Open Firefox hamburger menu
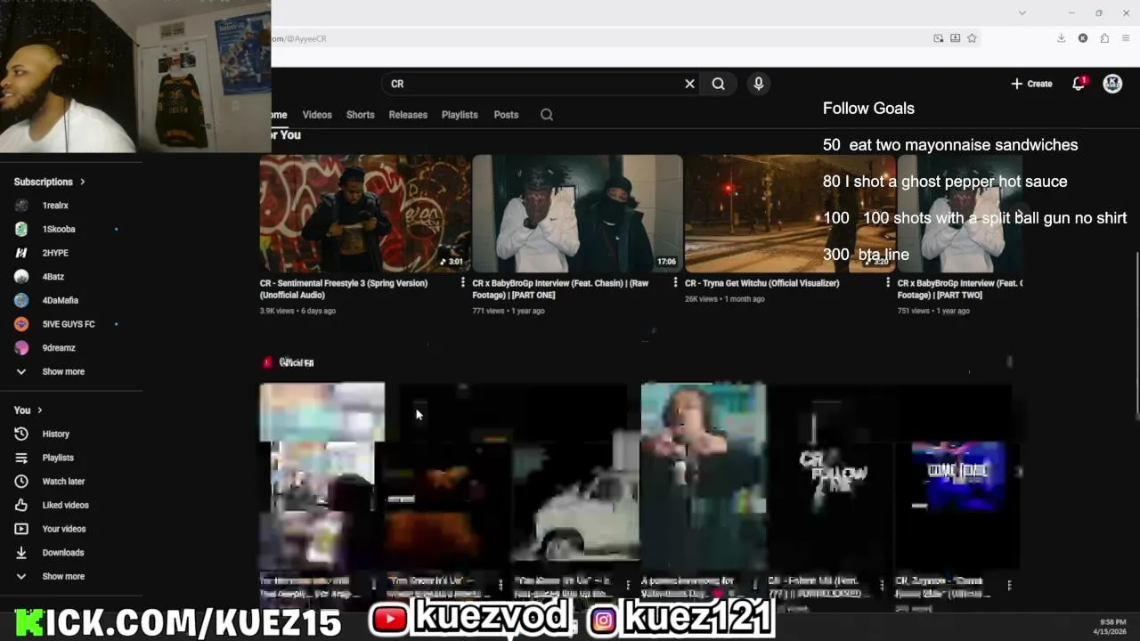Screen dimensions: 1140x641 tap(1126, 38)
